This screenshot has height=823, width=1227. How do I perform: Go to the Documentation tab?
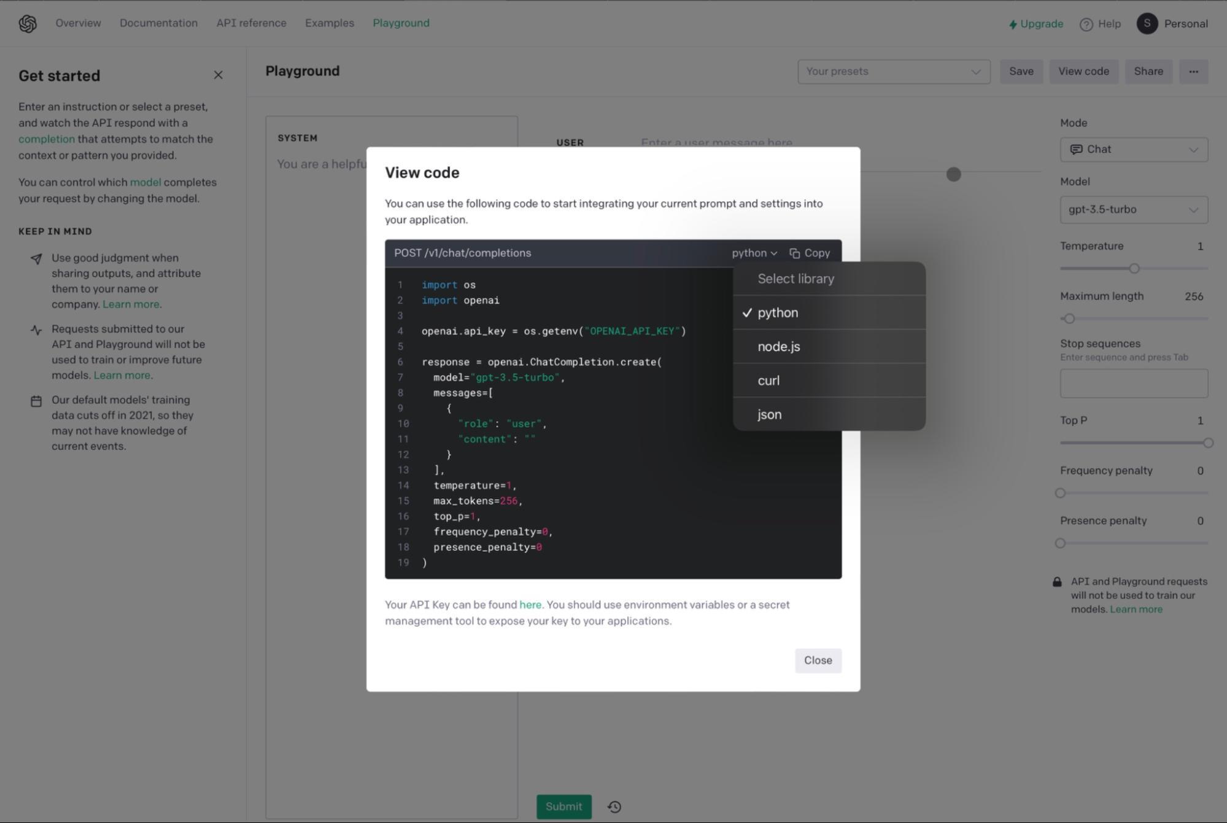[158, 23]
